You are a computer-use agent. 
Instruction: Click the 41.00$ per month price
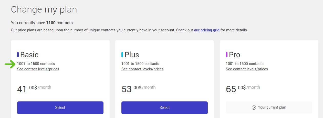[34, 88]
